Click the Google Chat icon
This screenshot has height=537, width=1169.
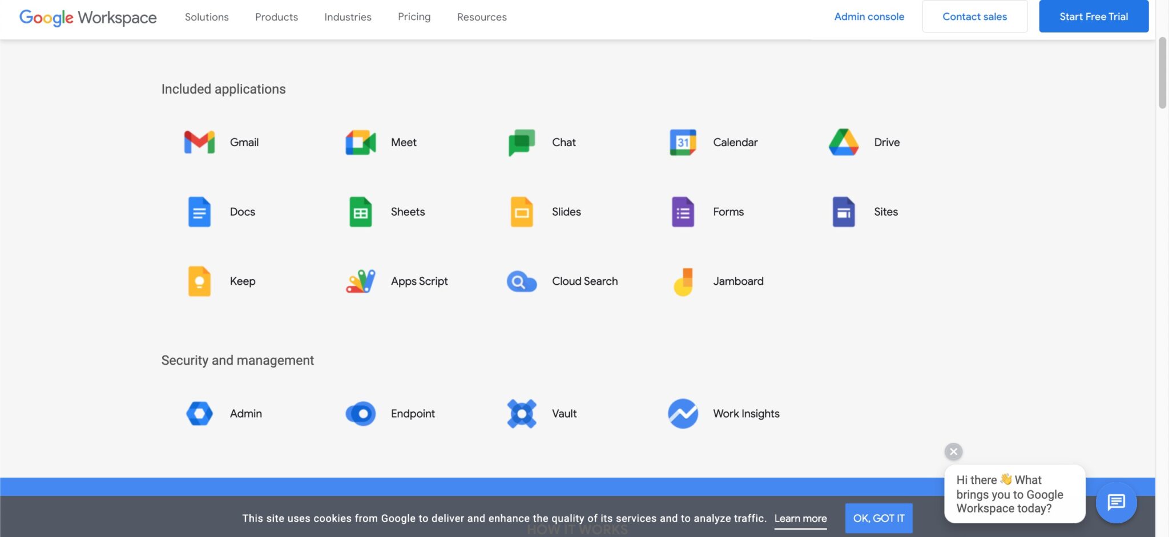[x=521, y=142]
